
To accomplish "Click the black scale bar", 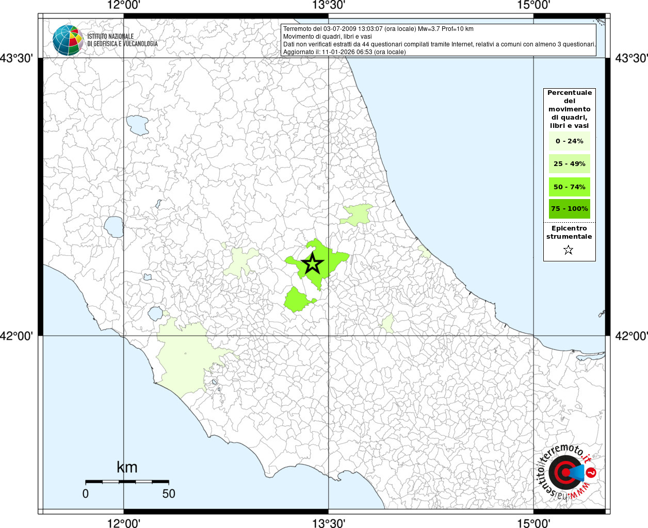I will (127, 482).
